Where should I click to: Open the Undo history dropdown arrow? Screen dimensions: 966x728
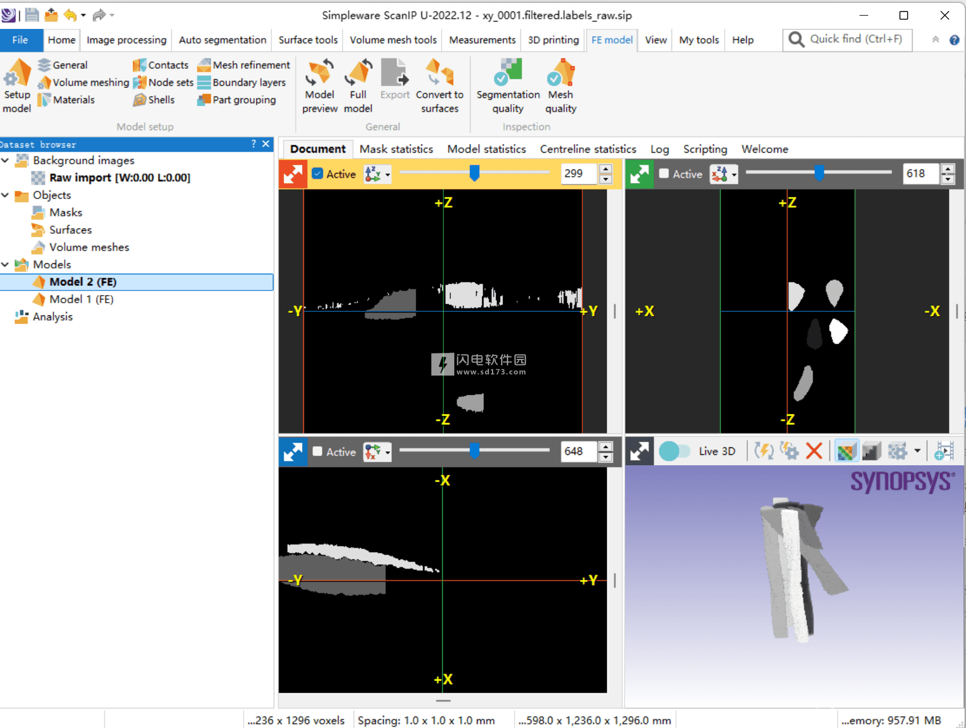[83, 15]
